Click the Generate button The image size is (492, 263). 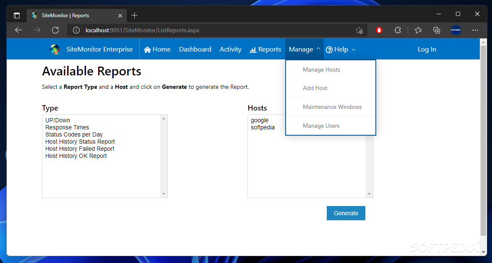coord(346,213)
